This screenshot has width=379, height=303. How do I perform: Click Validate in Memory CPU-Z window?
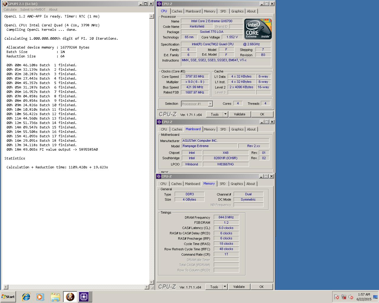pyautogui.click(x=239, y=287)
